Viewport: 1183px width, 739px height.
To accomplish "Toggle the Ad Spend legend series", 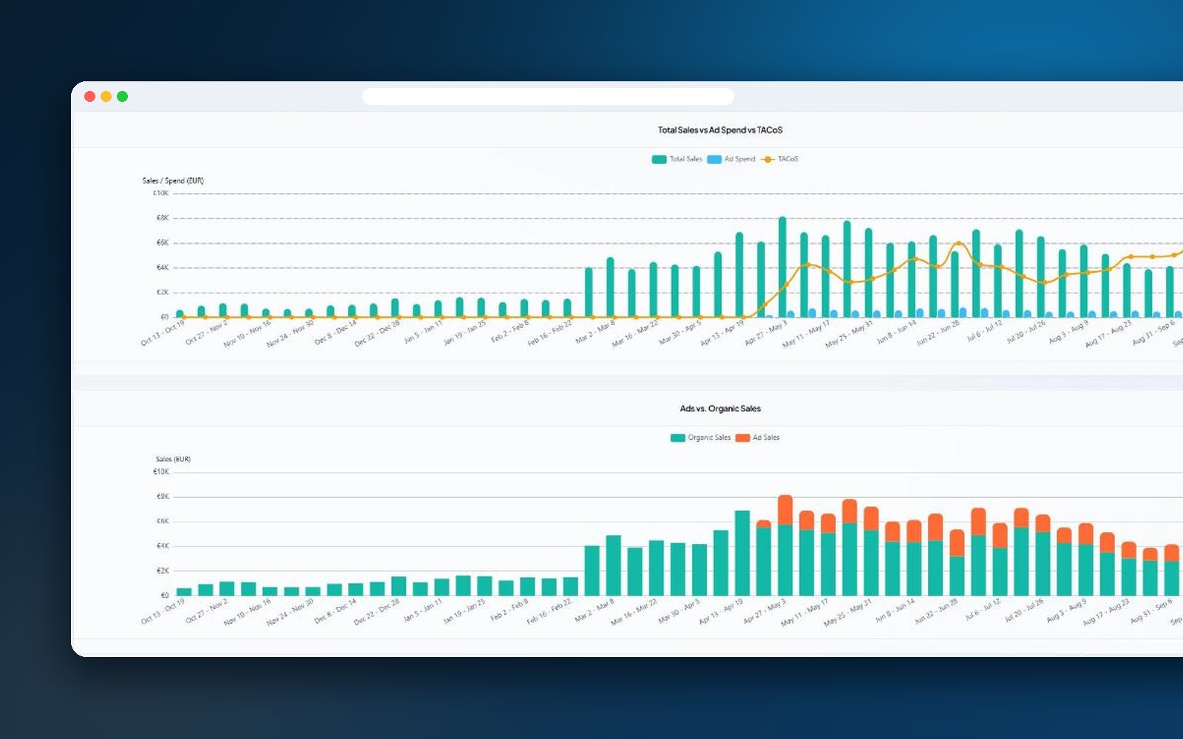I will [731, 159].
